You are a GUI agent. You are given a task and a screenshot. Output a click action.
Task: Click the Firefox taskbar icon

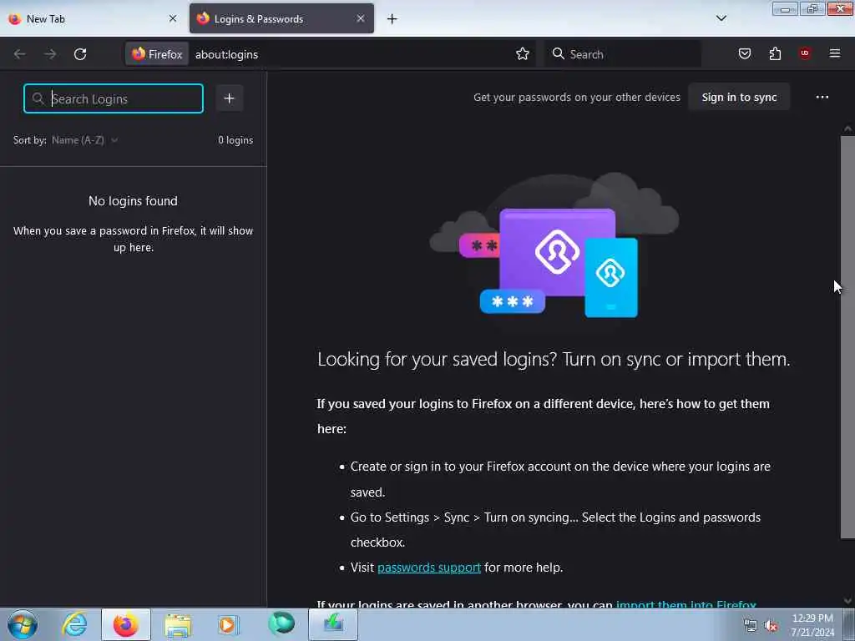(x=125, y=624)
